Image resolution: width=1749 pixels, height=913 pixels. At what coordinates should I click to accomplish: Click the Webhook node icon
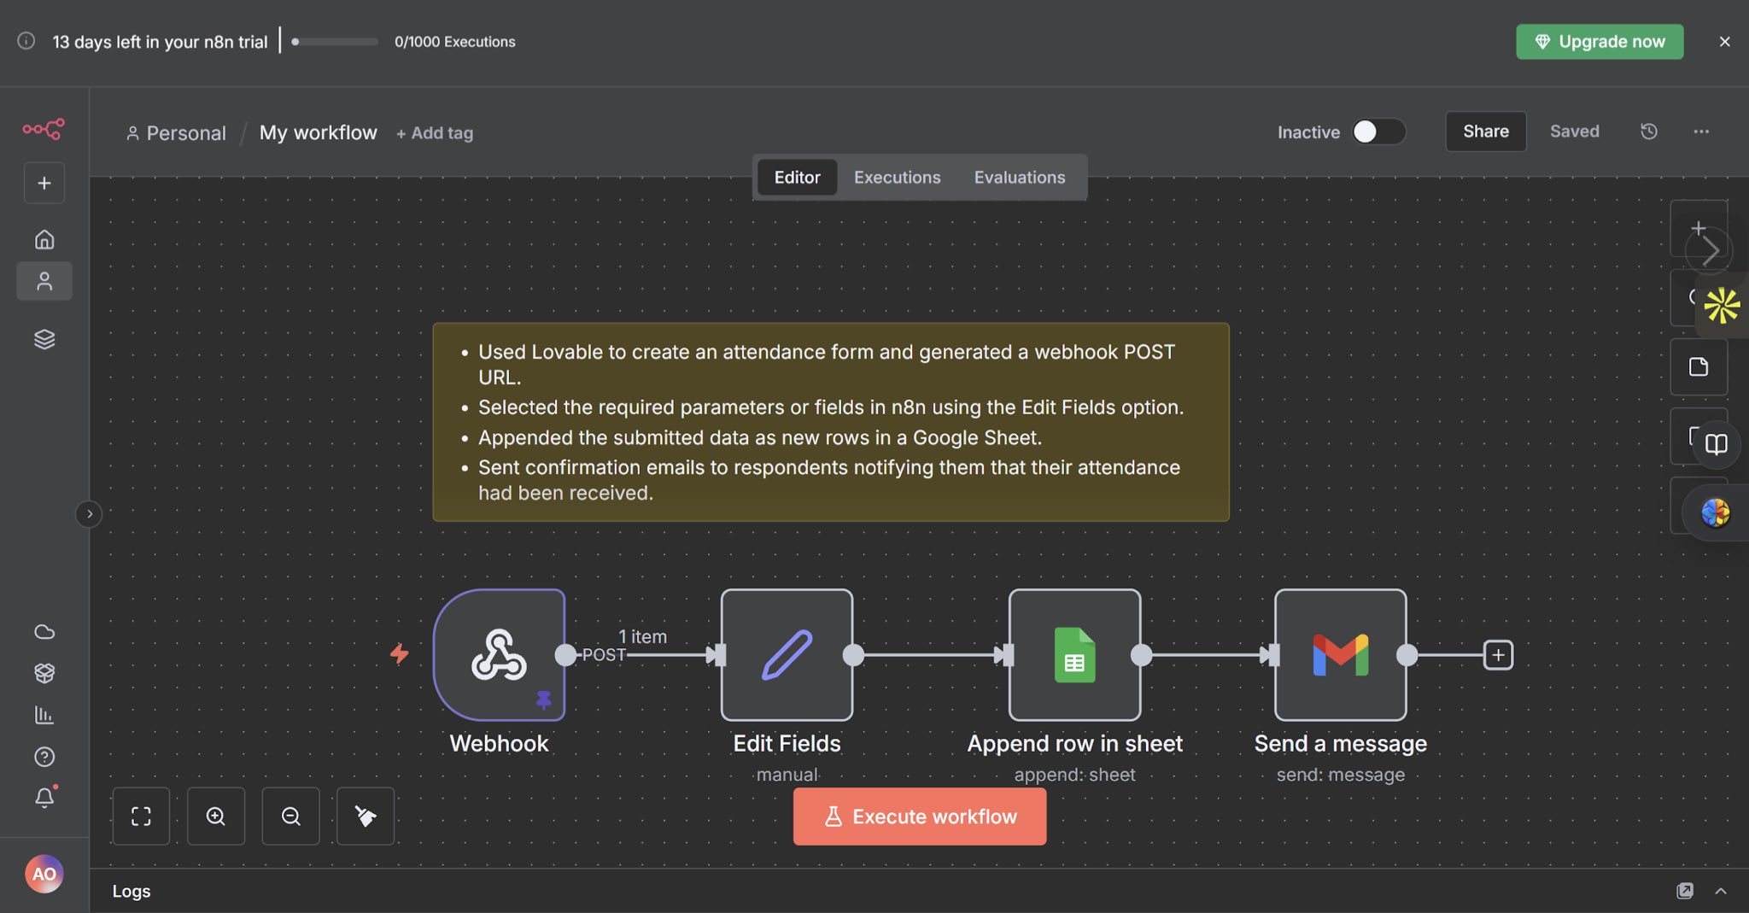click(499, 654)
